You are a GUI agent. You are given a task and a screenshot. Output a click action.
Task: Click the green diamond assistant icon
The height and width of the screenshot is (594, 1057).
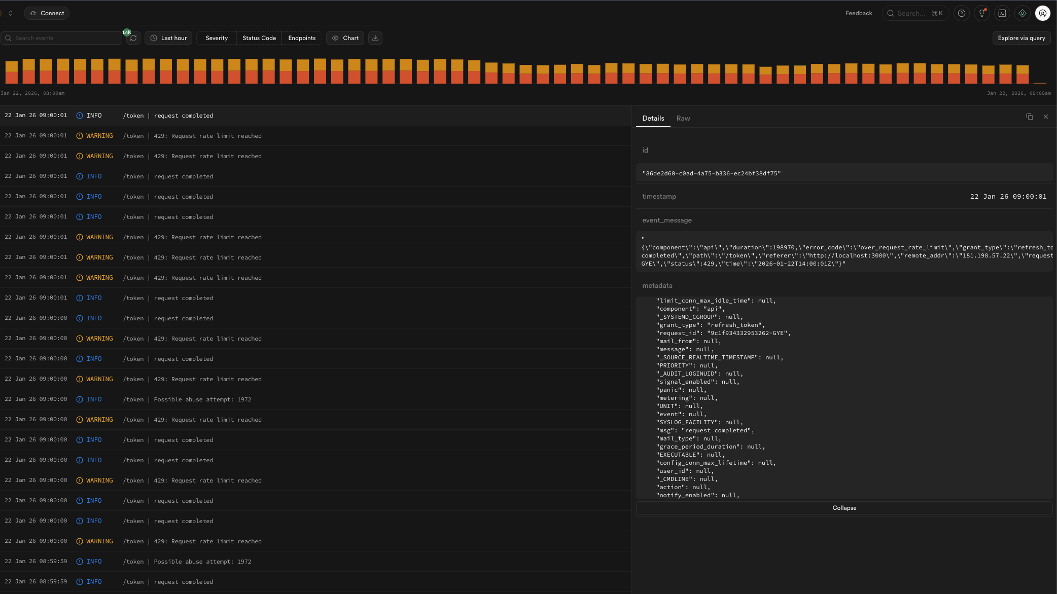pyautogui.click(x=1023, y=13)
